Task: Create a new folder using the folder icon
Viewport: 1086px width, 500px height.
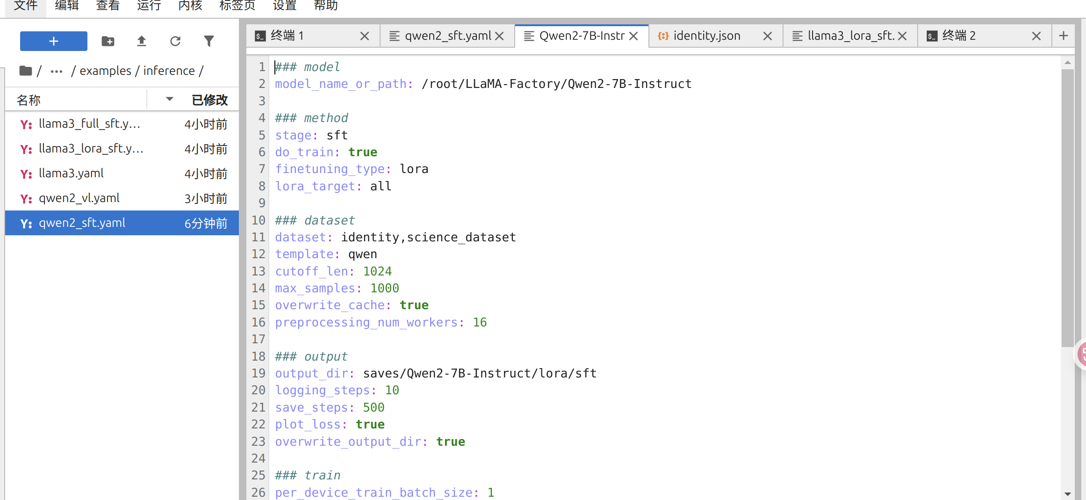Action: 108,41
